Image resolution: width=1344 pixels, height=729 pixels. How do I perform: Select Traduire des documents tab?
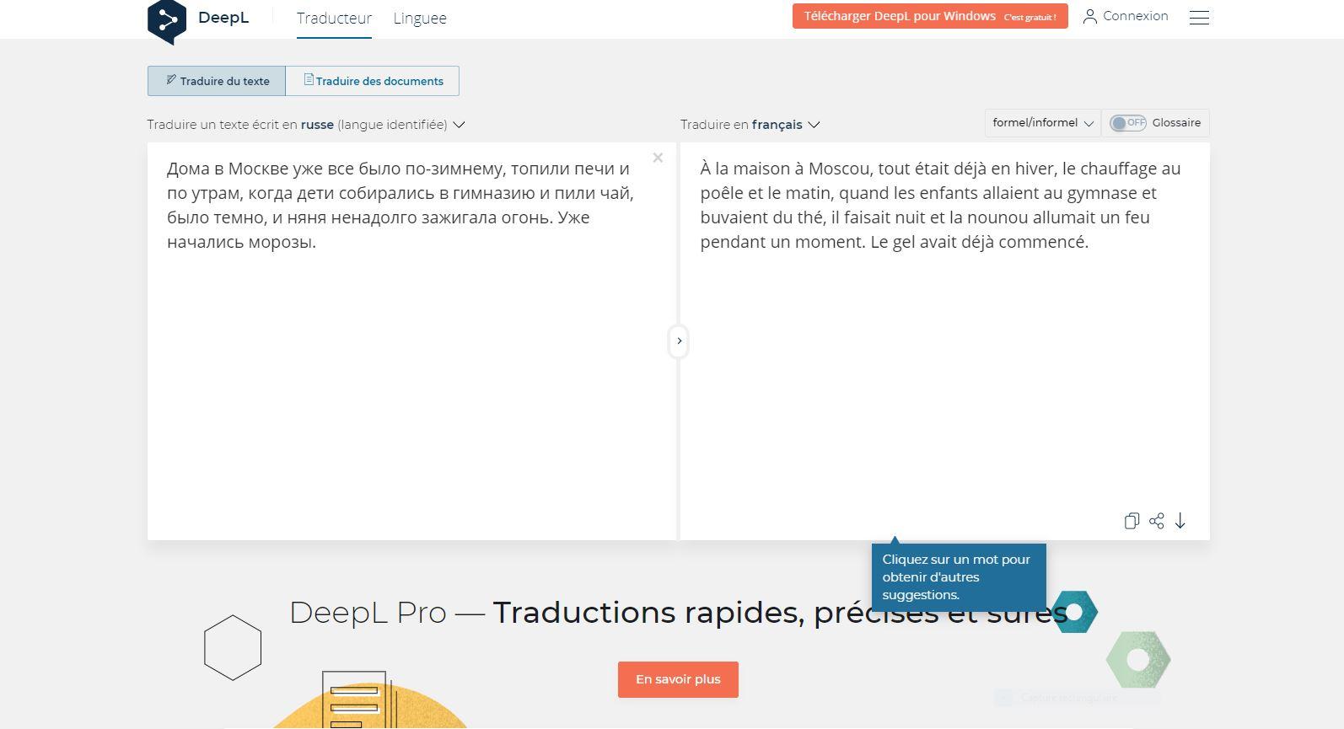pos(373,81)
